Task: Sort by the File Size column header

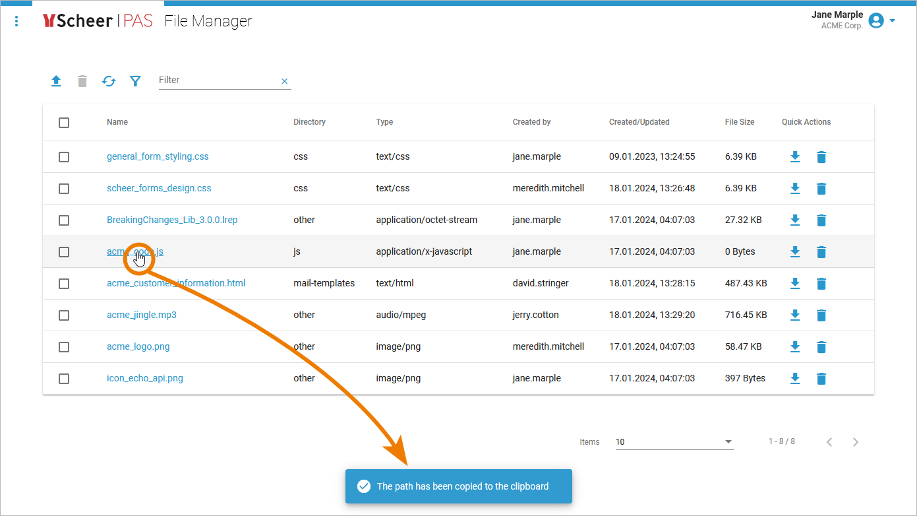Action: click(740, 122)
